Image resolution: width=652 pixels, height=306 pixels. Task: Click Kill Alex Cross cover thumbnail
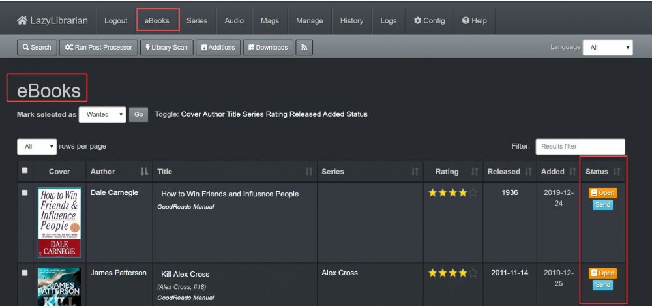click(59, 287)
